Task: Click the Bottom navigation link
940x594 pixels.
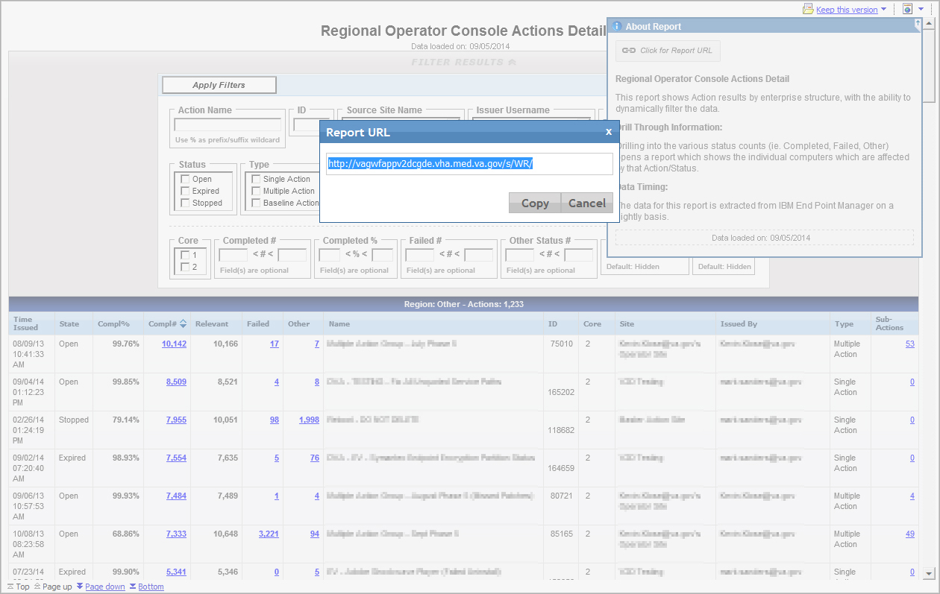Action: (151, 587)
